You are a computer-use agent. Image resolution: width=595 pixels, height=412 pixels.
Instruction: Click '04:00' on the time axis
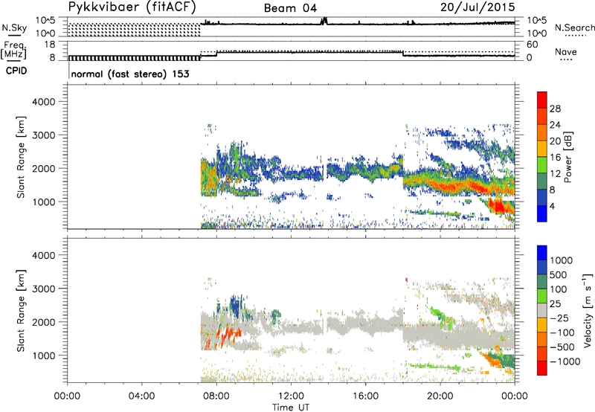[x=141, y=396]
